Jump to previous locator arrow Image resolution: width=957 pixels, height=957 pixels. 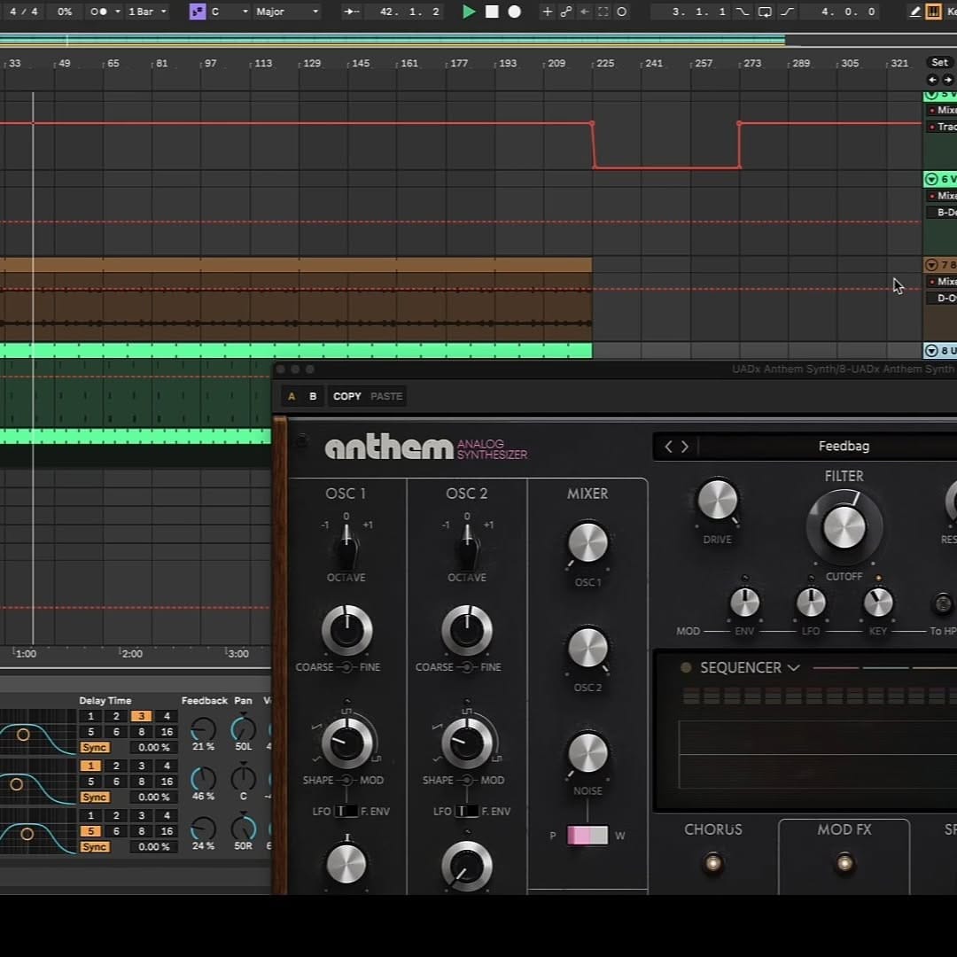pyautogui.click(x=932, y=80)
